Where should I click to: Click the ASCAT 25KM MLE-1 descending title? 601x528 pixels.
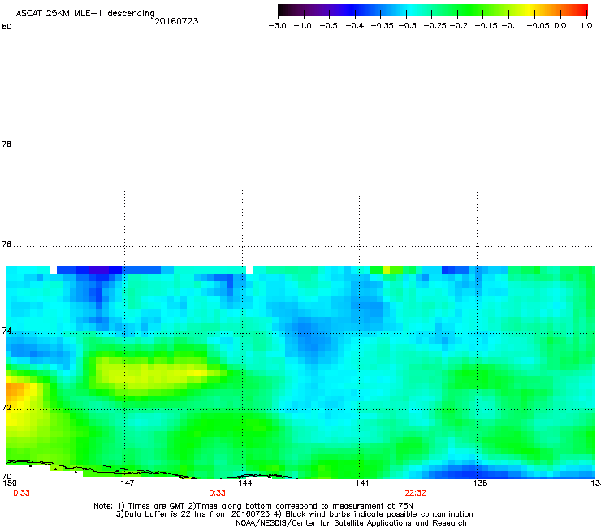pyautogui.click(x=85, y=14)
